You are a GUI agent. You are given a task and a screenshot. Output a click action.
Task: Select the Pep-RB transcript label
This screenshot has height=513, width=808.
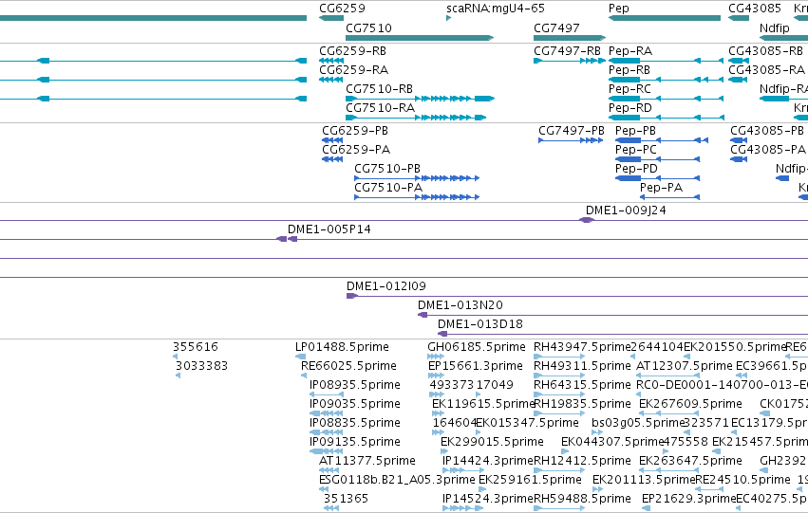(x=629, y=70)
